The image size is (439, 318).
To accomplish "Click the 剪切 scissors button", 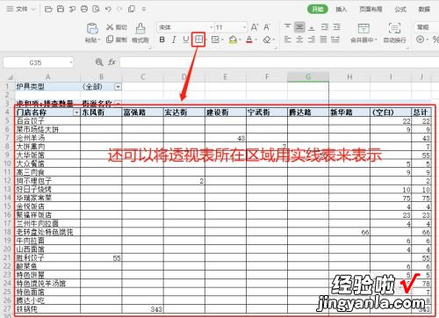I will click(x=117, y=27).
